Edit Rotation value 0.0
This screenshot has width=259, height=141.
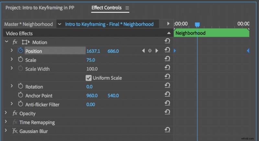(x=89, y=87)
